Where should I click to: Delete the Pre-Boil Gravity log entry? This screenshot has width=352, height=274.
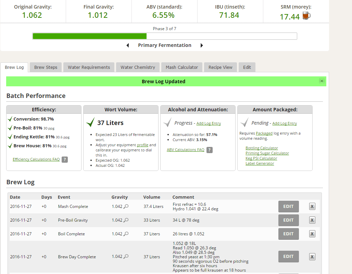312,220
